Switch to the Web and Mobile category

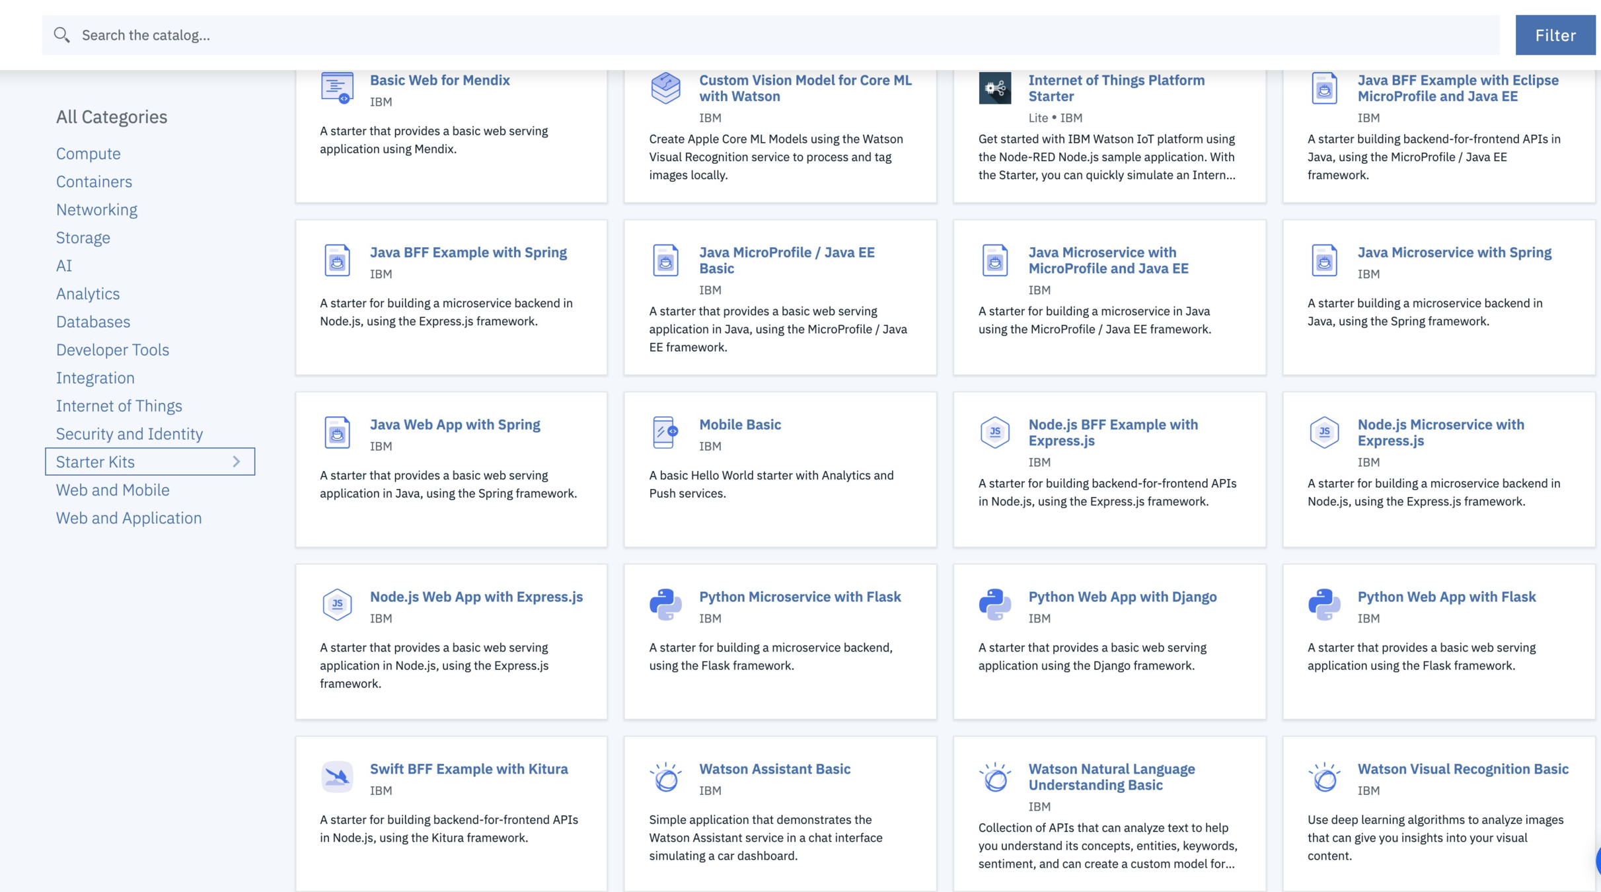click(112, 490)
